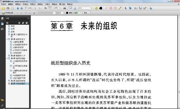This screenshot has height=109, width=180.
Task: Select the black stamp tool icon
Action: coord(101,8)
